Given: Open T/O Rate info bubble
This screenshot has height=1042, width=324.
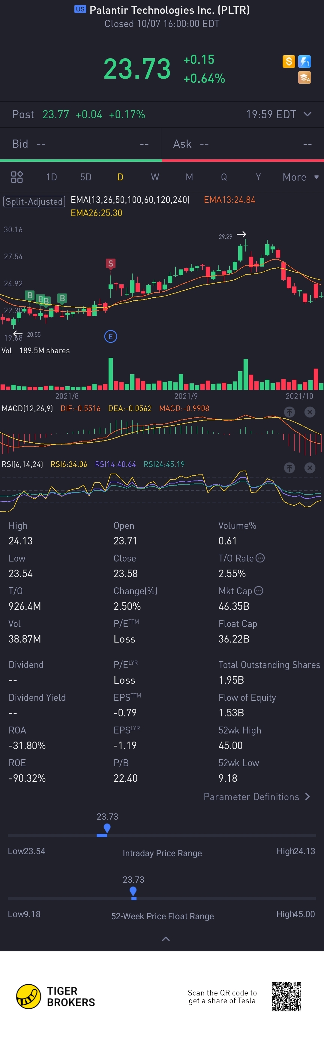Looking at the screenshot, I should [x=260, y=558].
